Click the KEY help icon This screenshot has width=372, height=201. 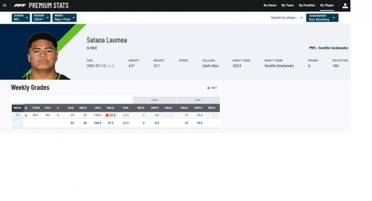tap(209, 88)
